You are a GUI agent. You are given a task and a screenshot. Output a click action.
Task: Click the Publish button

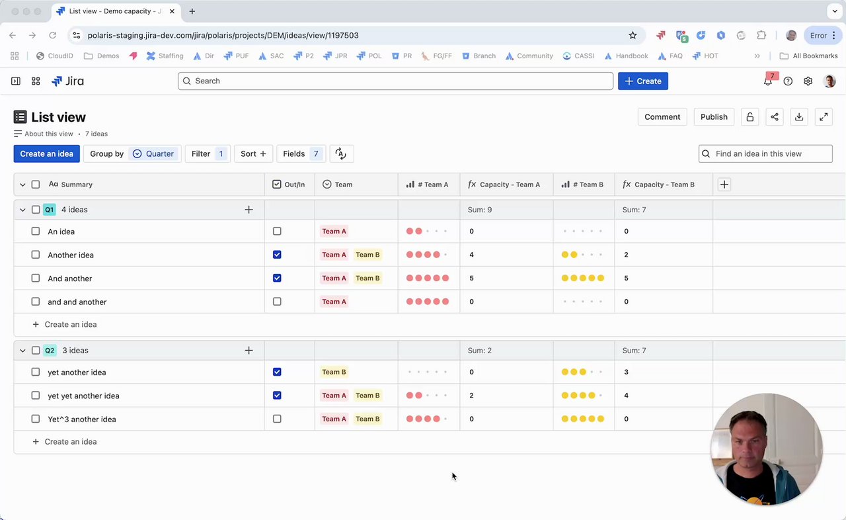click(x=714, y=117)
